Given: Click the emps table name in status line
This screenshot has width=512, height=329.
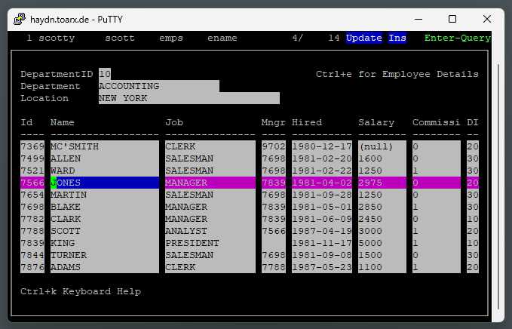Looking at the screenshot, I should (171, 38).
